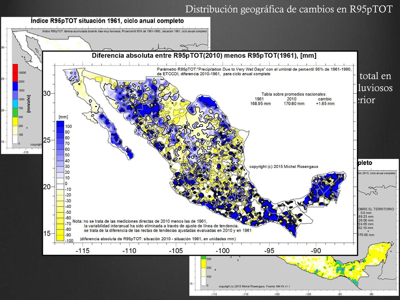Click 'copyright (c) 2015 Michel Rosengaus' on front map
The width and height of the screenshot is (400, 300).
pyautogui.click(x=284, y=166)
